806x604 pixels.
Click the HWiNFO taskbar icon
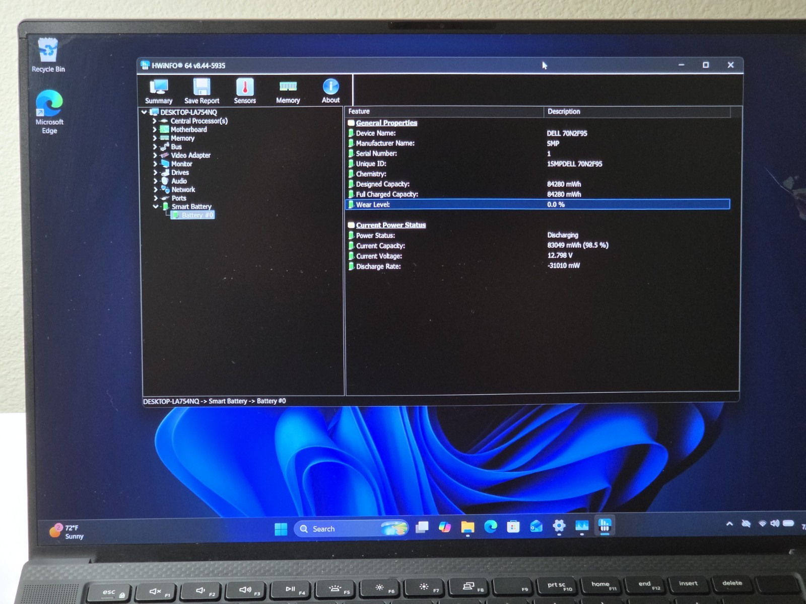coord(604,525)
